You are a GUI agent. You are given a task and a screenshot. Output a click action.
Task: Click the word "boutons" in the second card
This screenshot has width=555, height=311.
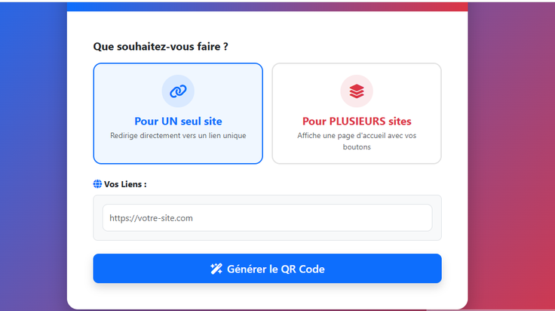click(x=357, y=146)
